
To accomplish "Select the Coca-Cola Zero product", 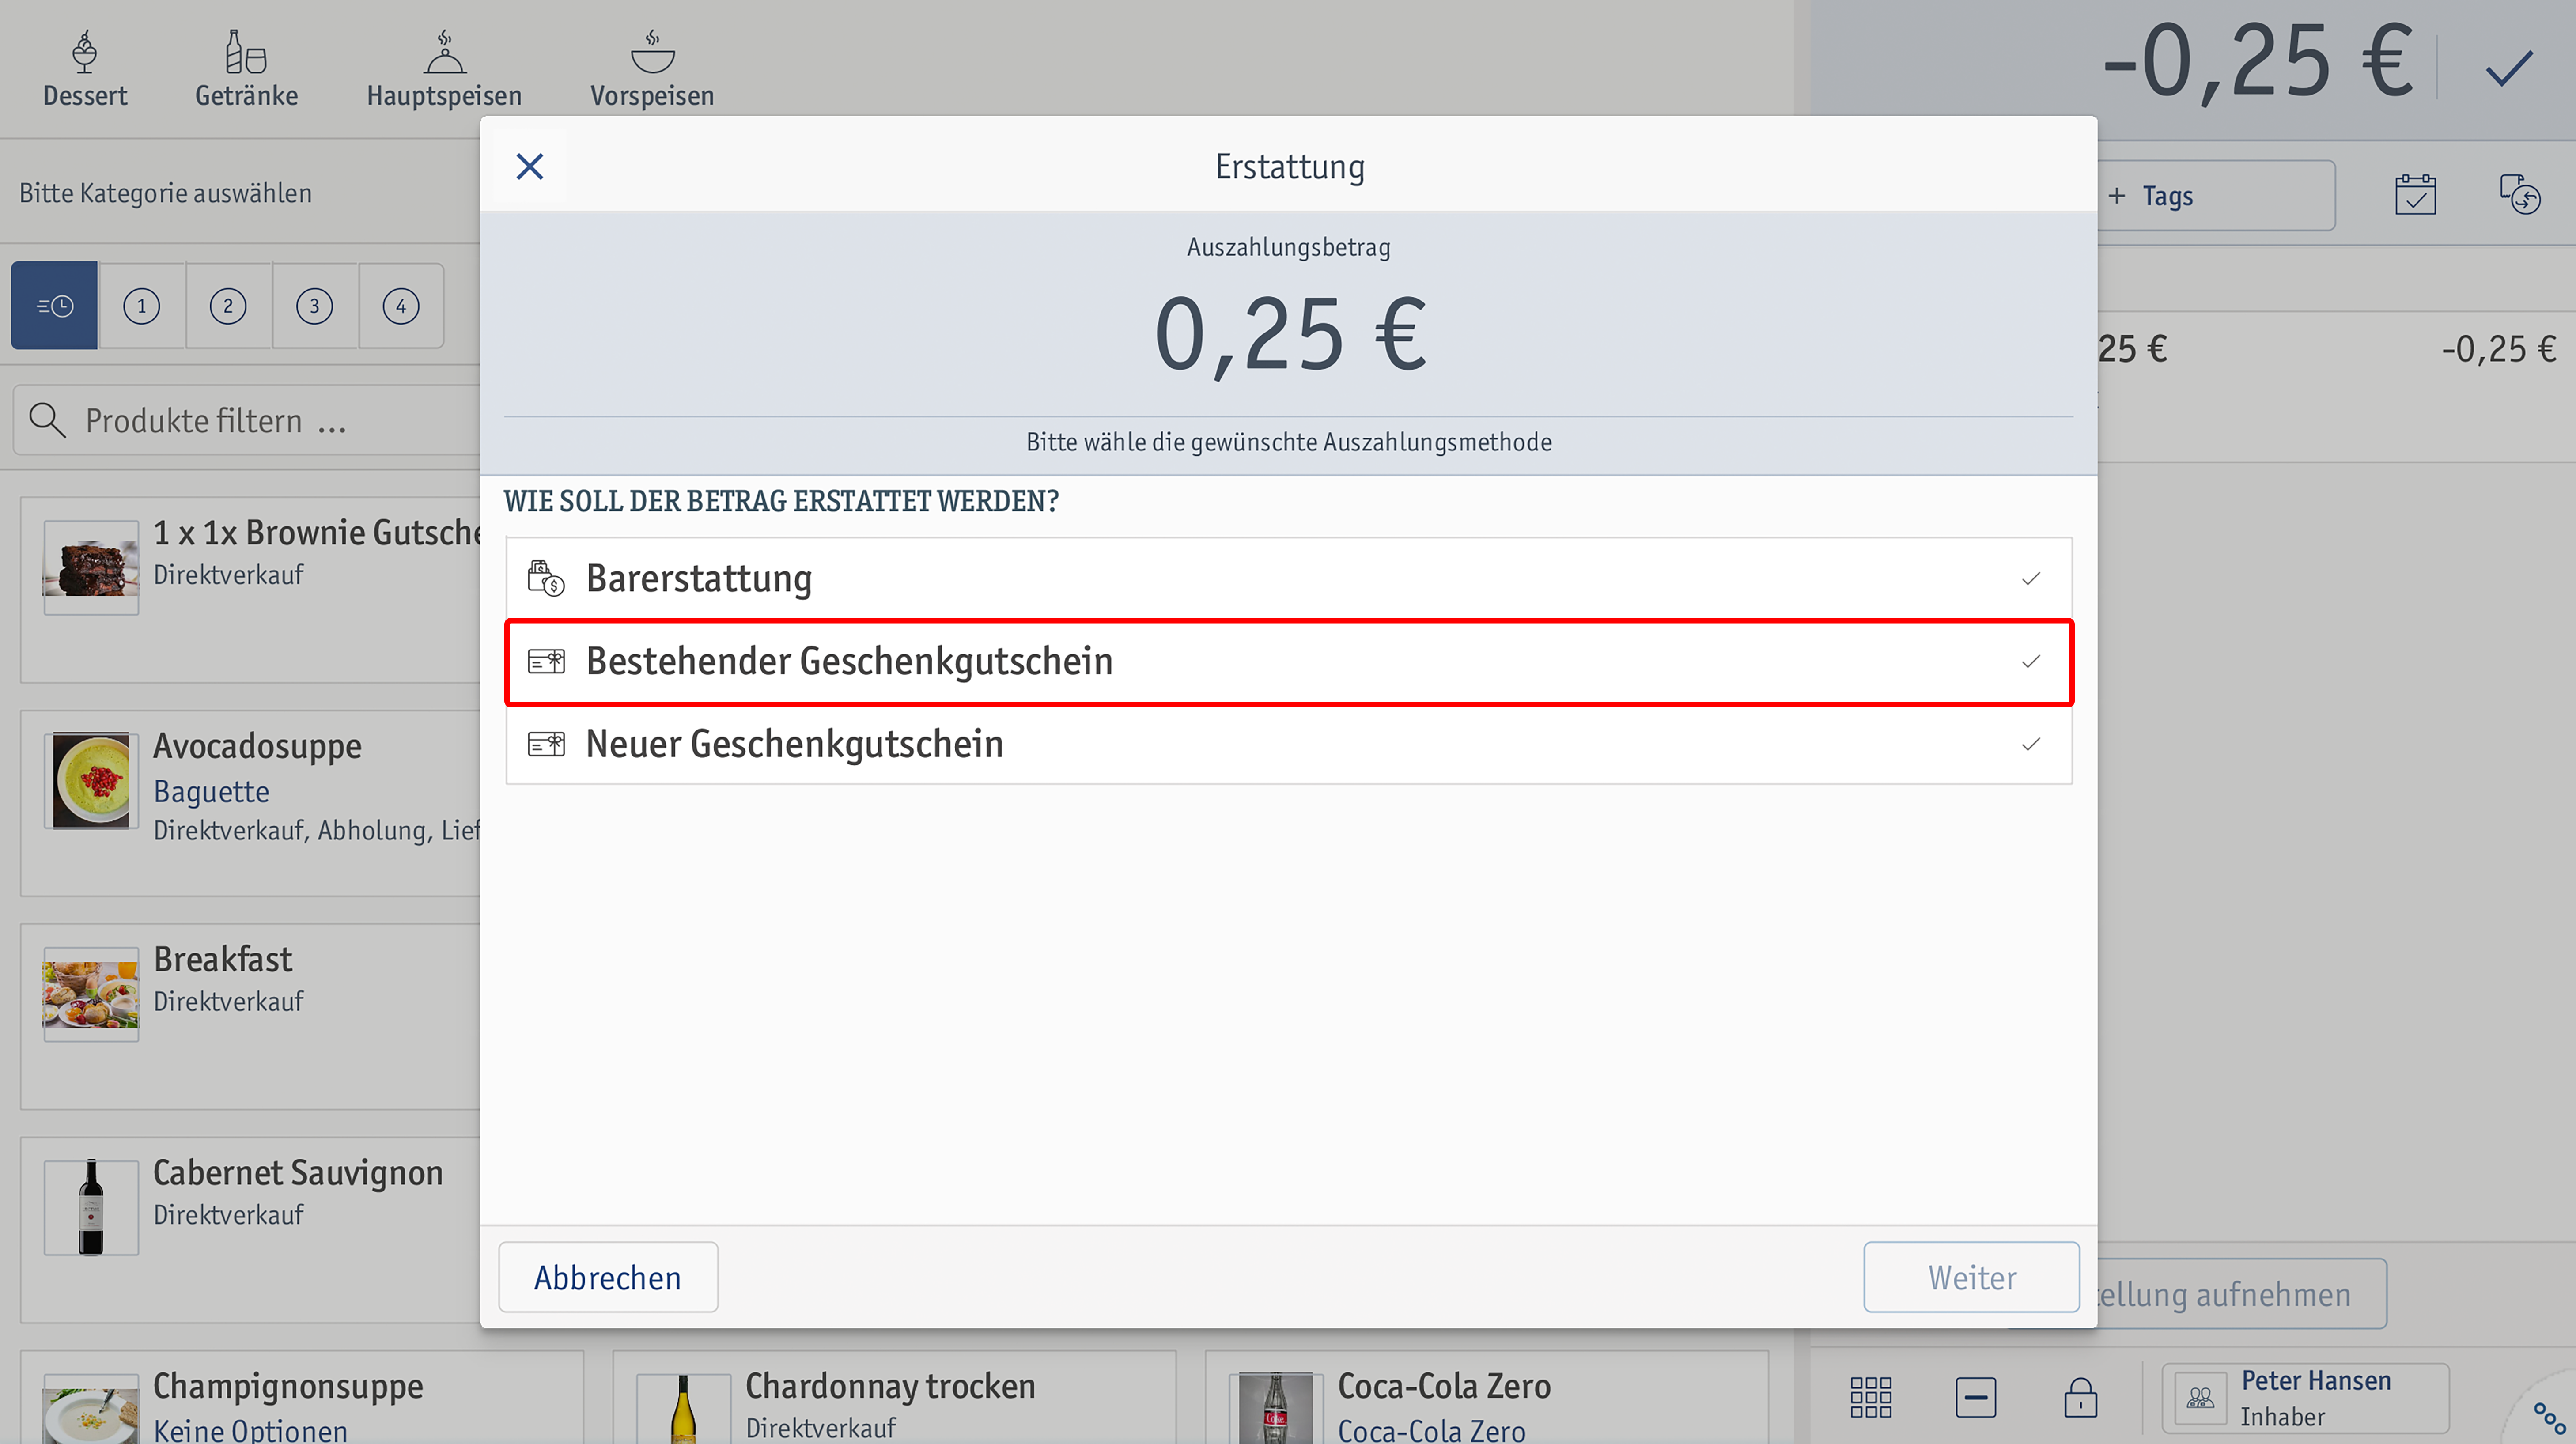I will [x=1486, y=1397].
